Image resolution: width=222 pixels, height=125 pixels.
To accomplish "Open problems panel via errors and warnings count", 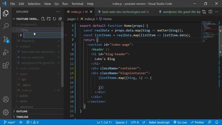I will click(32, 122).
